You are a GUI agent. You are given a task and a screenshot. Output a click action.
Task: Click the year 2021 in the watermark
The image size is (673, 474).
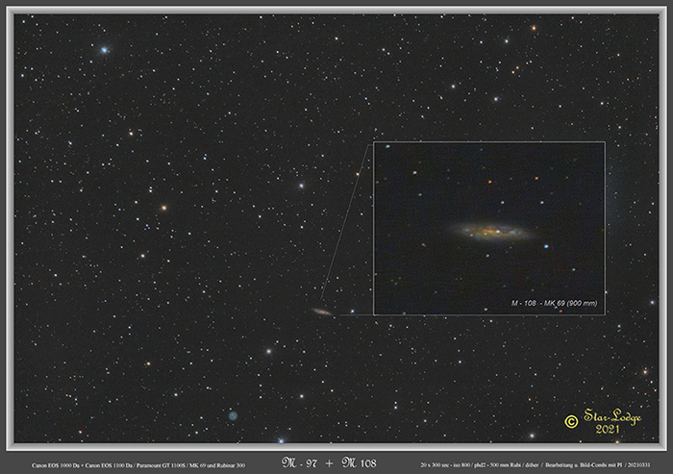pyautogui.click(x=608, y=430)
